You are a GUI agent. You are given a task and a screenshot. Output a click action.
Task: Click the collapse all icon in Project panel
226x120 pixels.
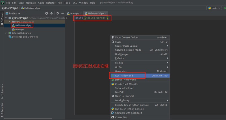pyautogui.click(x=52, y=13)
